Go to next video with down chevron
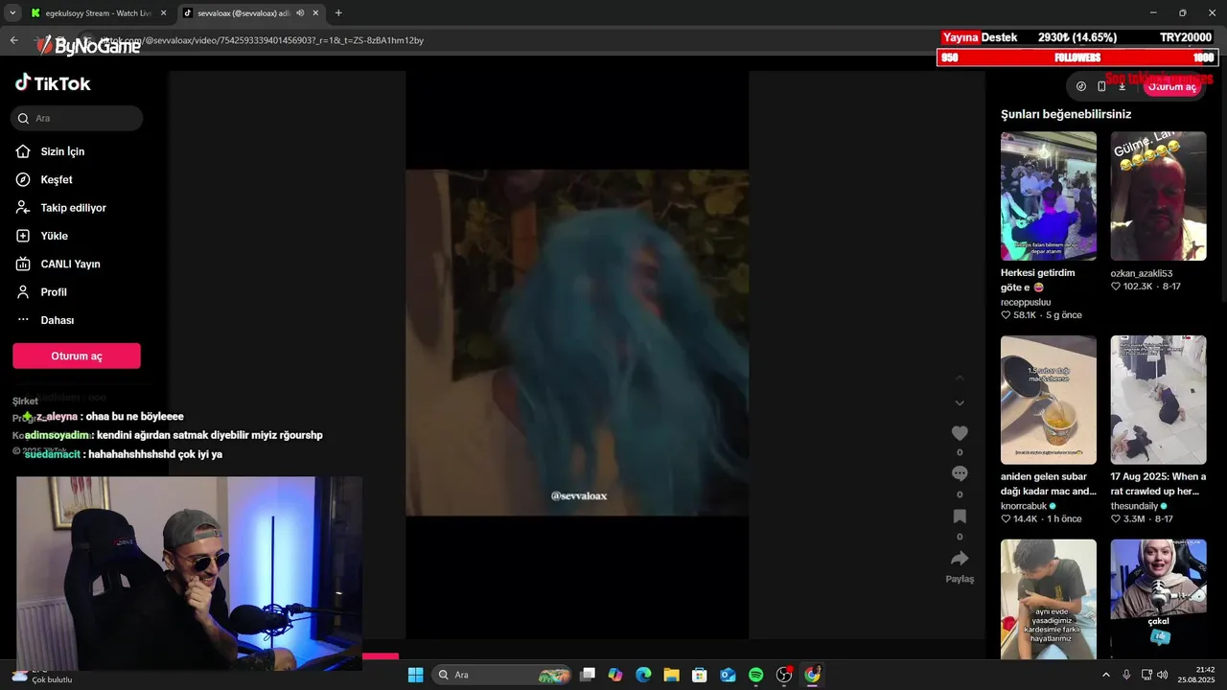 (x=960, y=403)
